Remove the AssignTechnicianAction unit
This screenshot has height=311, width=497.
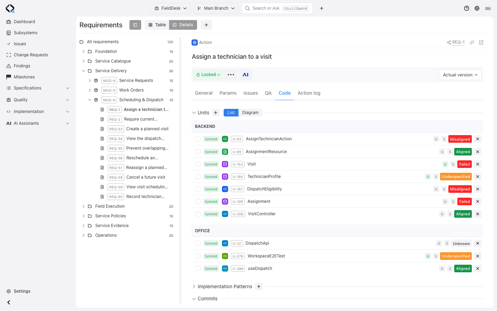[x=478, y=139]
